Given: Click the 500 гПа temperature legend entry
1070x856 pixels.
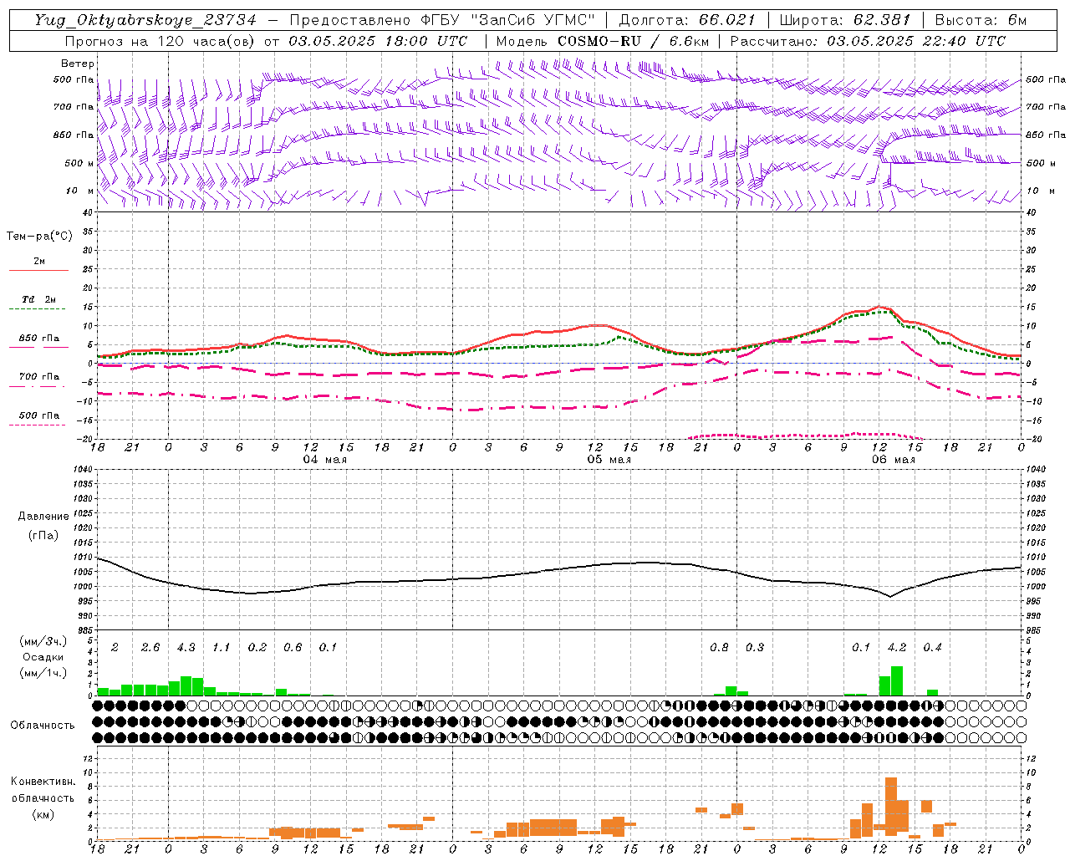Looking at the screenshot, I should pos(39,415).
